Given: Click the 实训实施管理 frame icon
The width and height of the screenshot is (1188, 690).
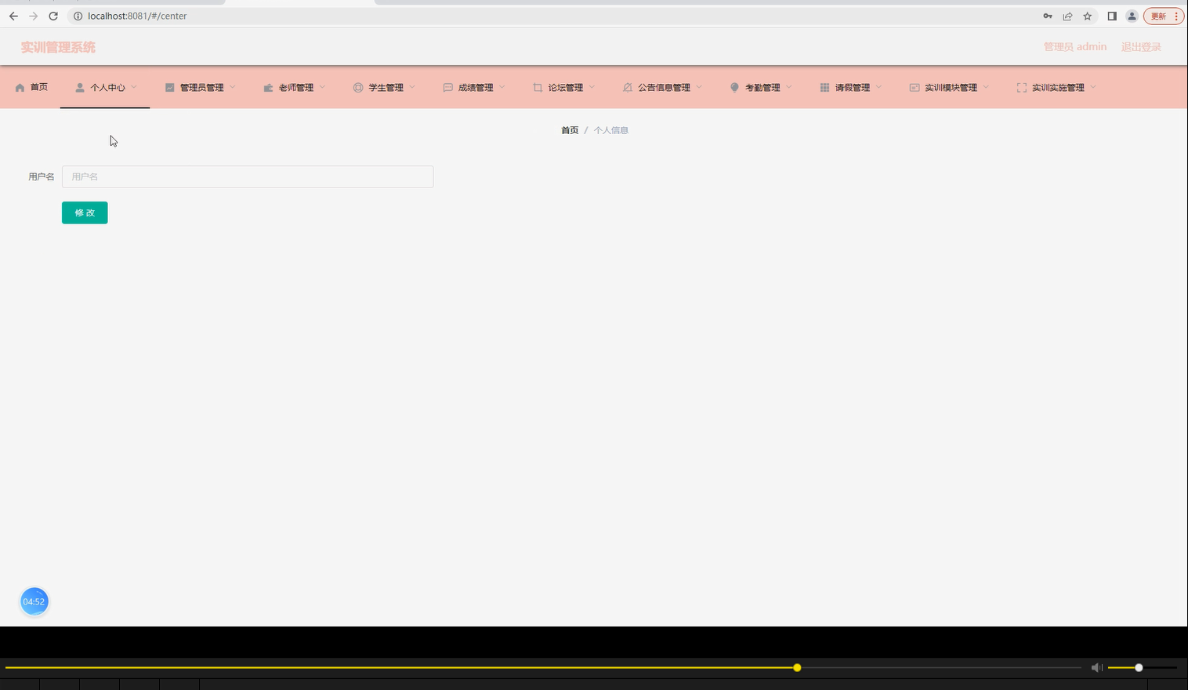Looking at the screenshot, I should click(1021, 88).
